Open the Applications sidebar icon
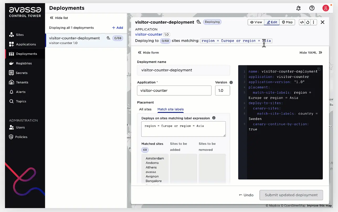The width and height of the screenshot is (338, 212). (x=11, y=44)
